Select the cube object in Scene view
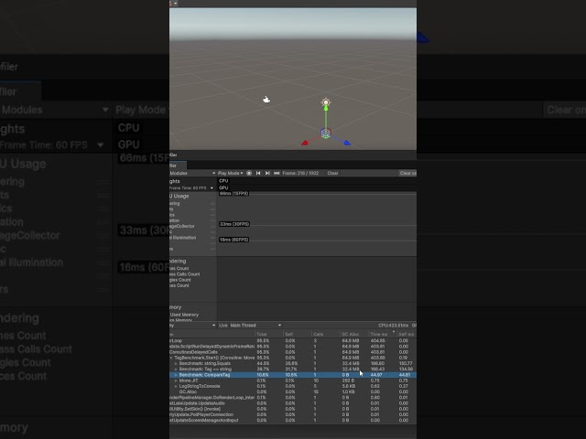Viewport: 586px width, 439px height. coord(326,133)
